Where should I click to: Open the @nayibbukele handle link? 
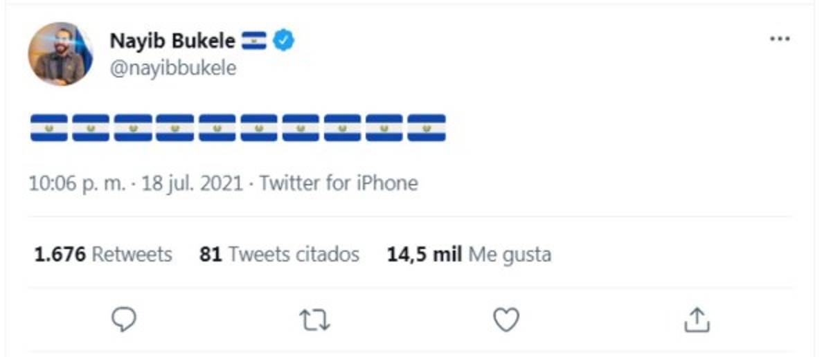(173, 68)
